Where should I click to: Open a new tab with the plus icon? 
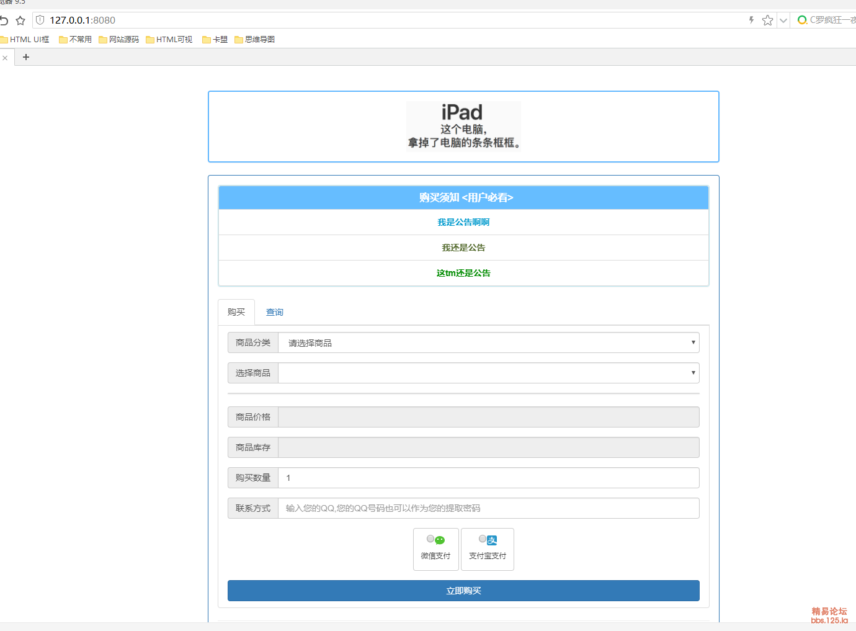[26, 57]
